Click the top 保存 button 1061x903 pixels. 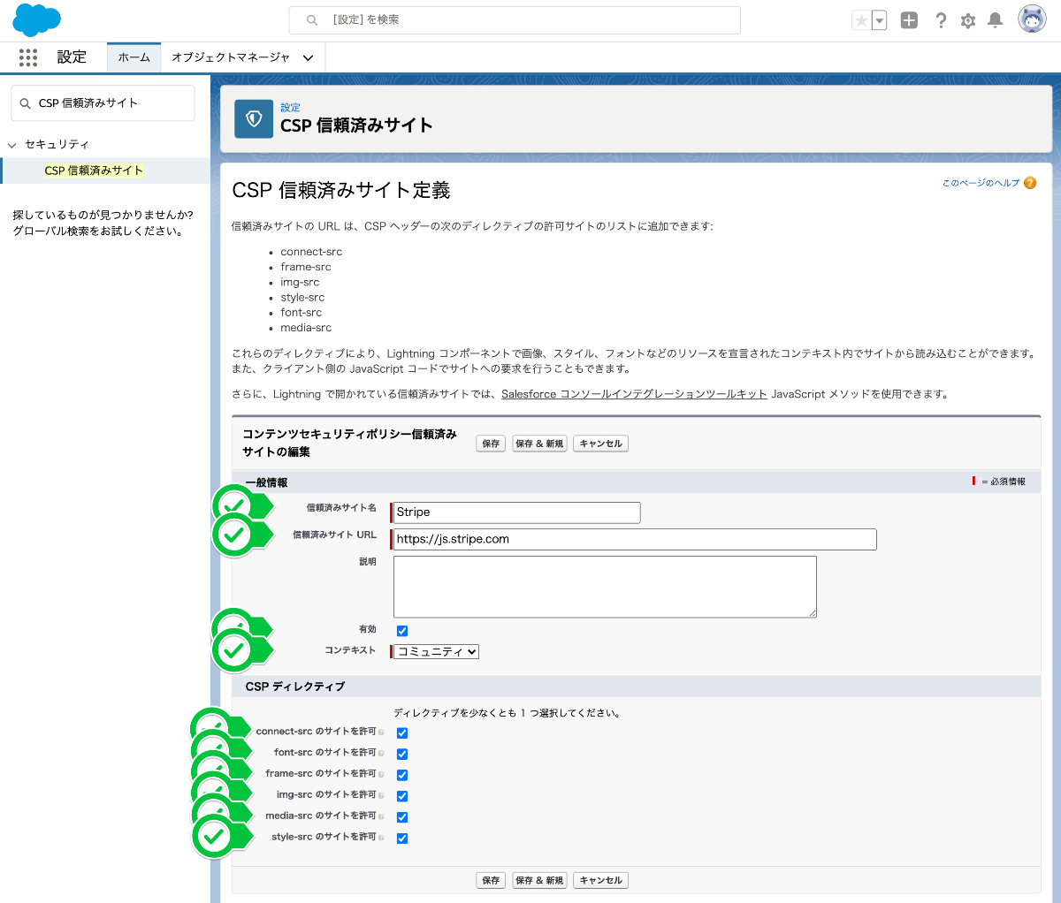coord(491,444)
